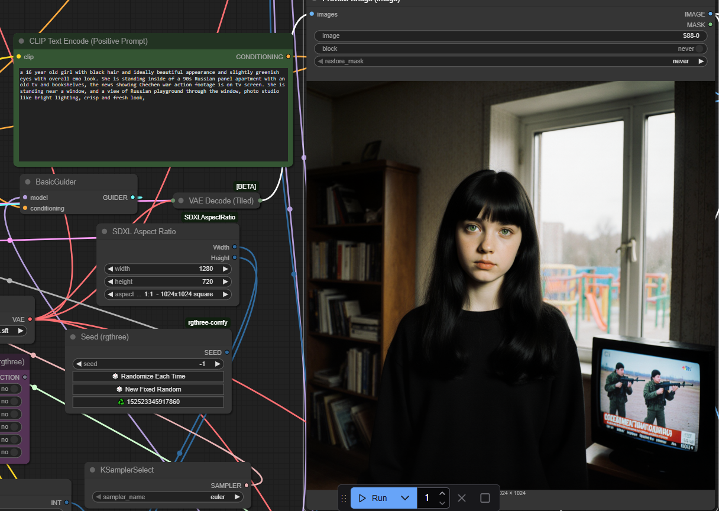Screen dimensions: 719x511
Task: Click the SDXLAspectRatio badge
Action: [210, 217]
